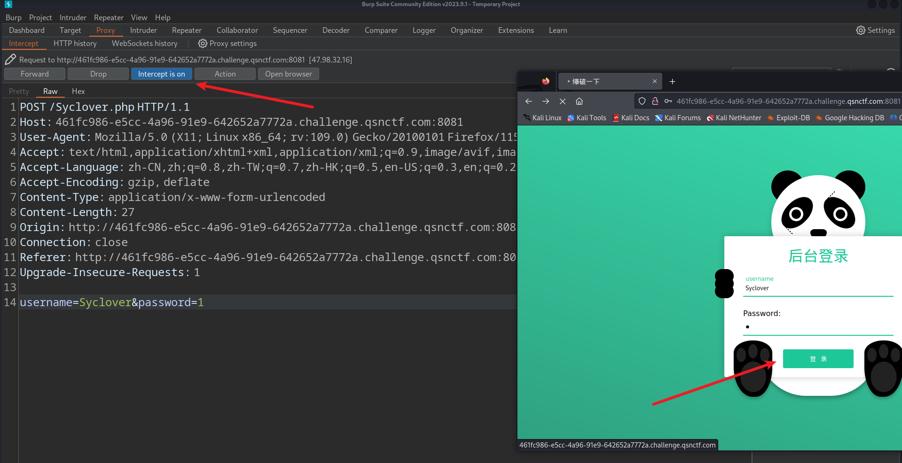The image size is (902, 463).
Task: Open the Kali Docs bookmark
Action: point(631,118)
